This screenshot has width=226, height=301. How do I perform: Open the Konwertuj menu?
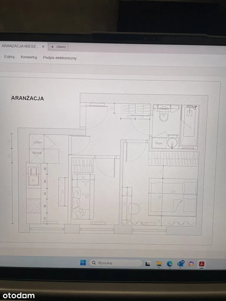(29, 57)
